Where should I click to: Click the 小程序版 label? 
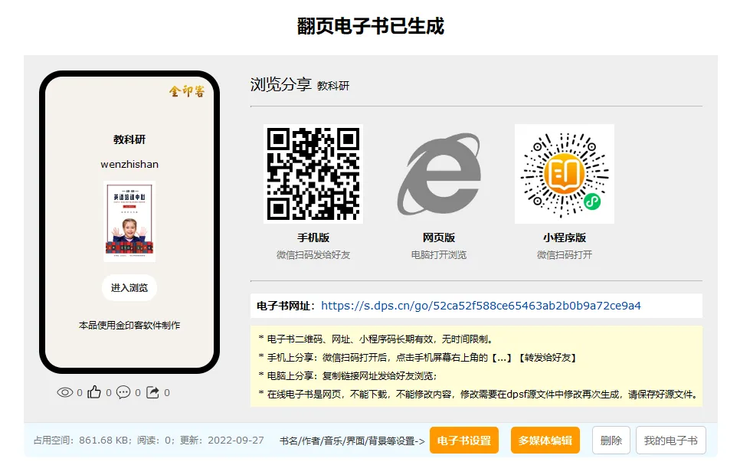[x=565, y=237]
